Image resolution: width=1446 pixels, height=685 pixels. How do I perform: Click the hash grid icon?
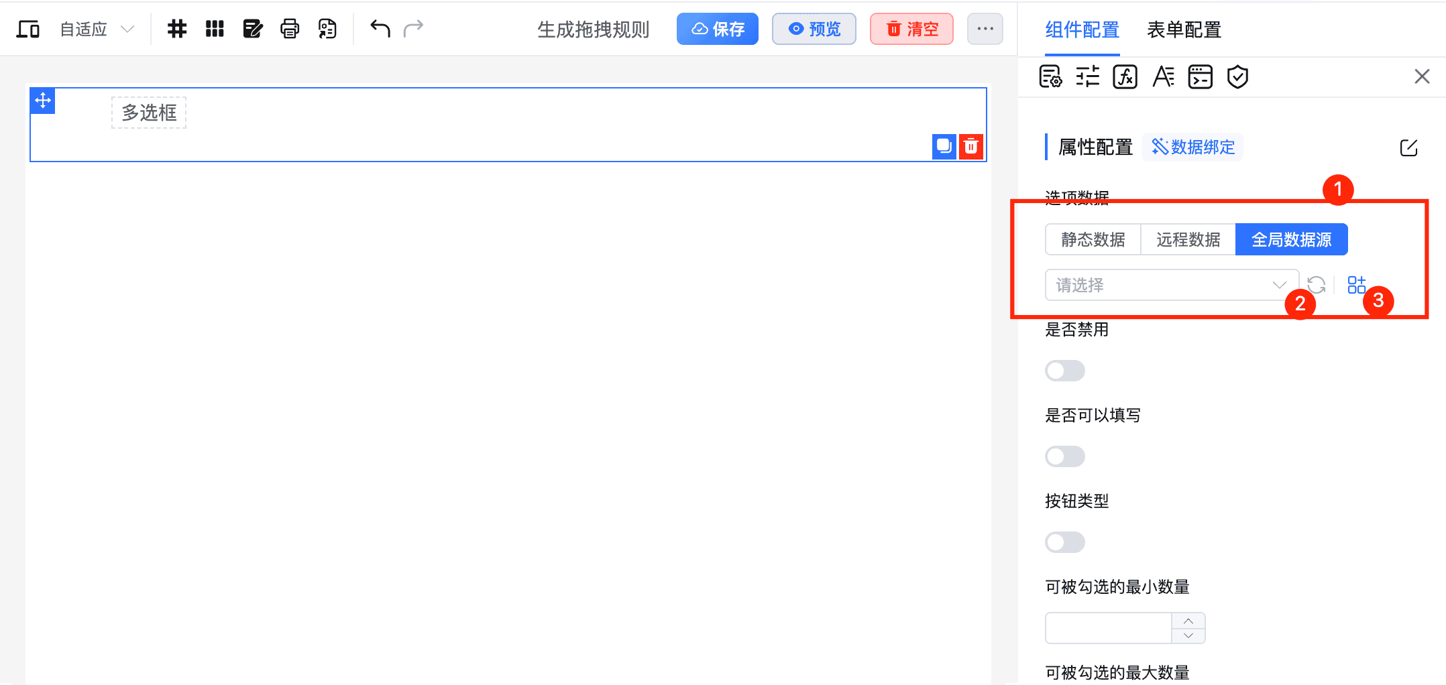177,29
